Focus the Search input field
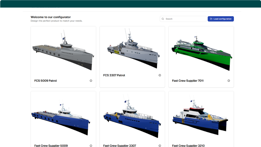Viewport: 261px width, 147px height. pyautogui.click(x=183, y=19)
